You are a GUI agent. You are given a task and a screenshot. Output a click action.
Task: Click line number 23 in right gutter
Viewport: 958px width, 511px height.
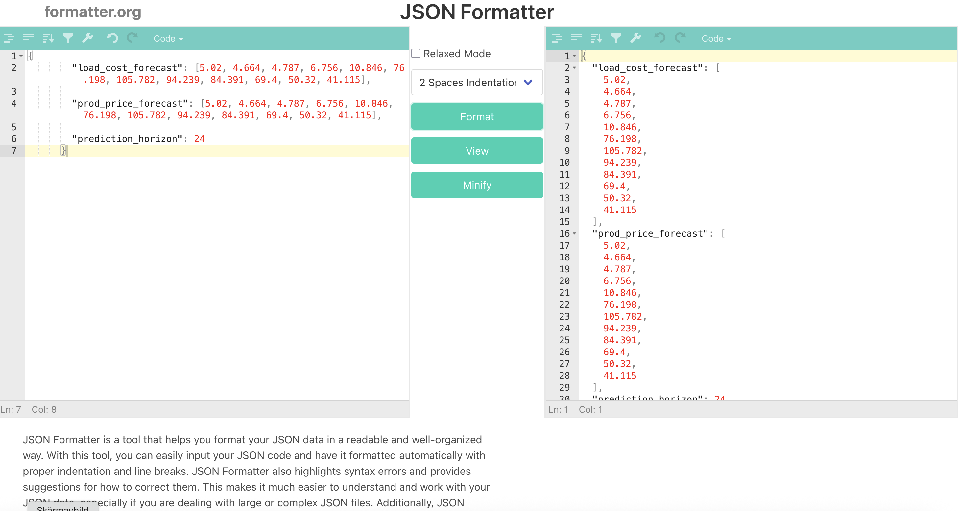[x=564, y=316]
